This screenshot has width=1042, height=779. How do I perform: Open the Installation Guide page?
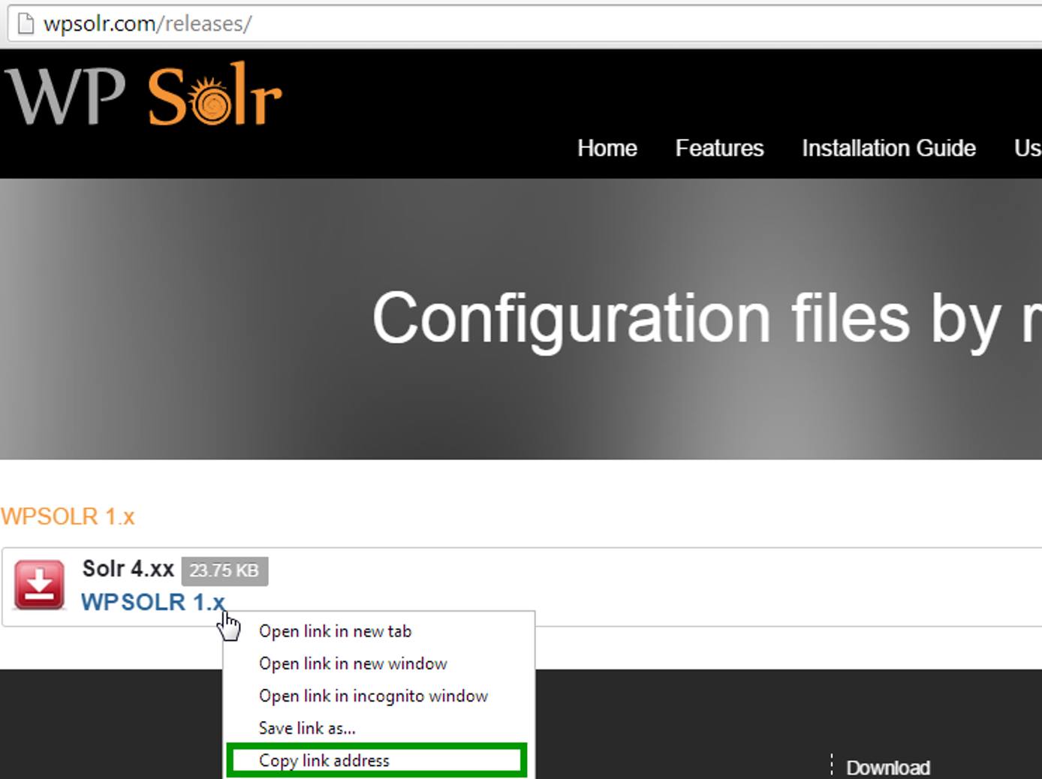coord(888,149)
